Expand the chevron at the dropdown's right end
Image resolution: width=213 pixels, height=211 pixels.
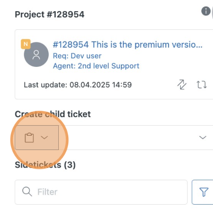click(202, 137)
